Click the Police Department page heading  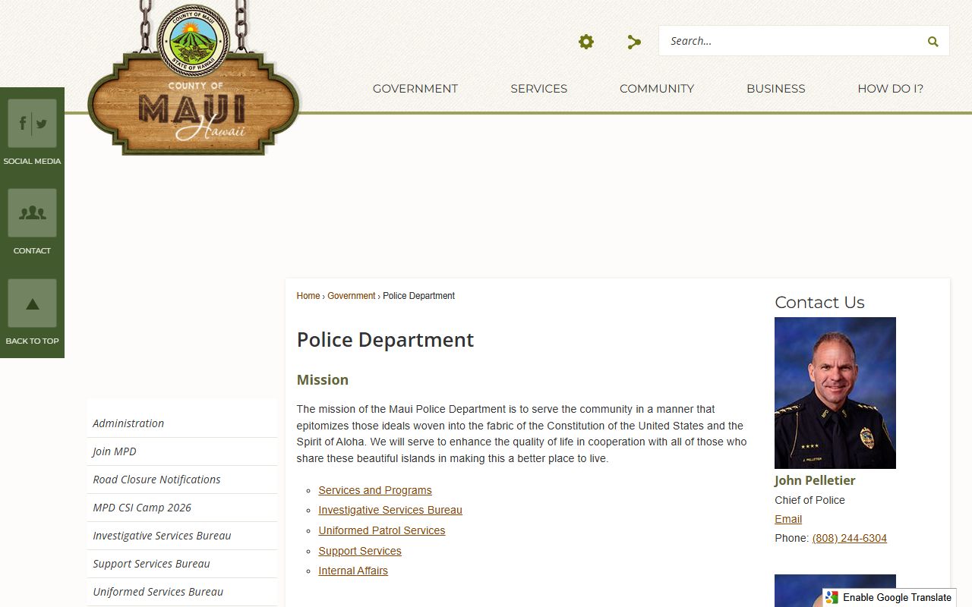[x=385, y=340]
